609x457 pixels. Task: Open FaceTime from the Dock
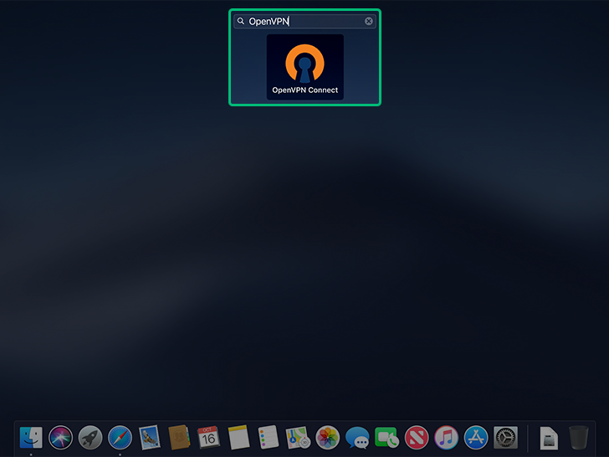point(386,438)
